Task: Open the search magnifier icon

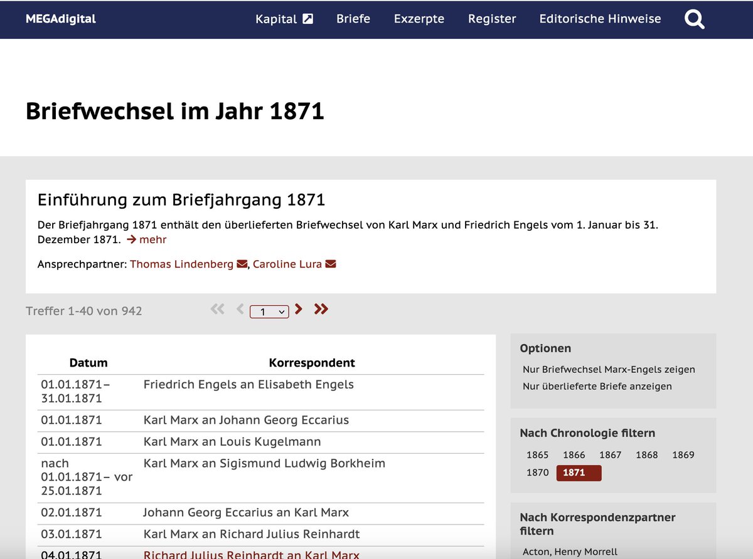Action: click(695, 19)
